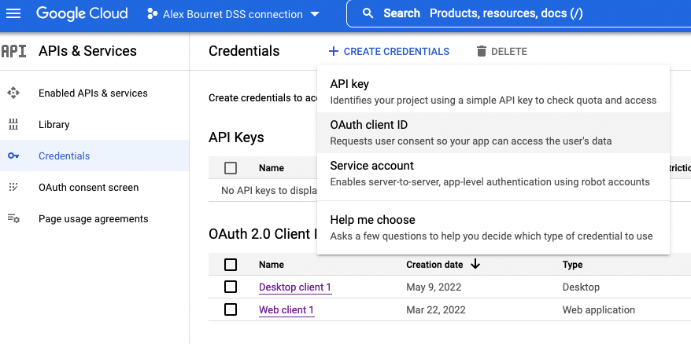This screenshot has width=691, height=344.
Task: Click the Type column header
Action: pos(572,265)
